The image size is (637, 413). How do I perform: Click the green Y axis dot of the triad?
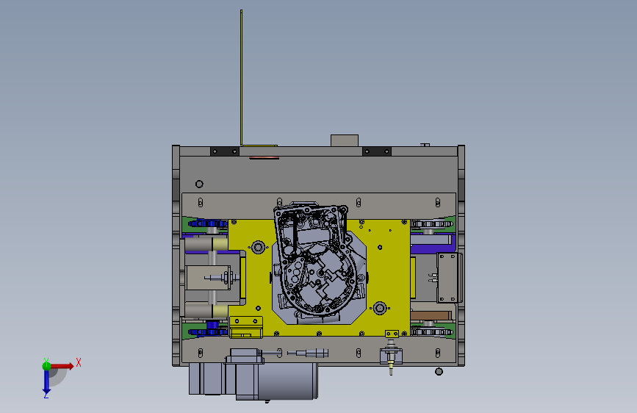coord(46,366)
